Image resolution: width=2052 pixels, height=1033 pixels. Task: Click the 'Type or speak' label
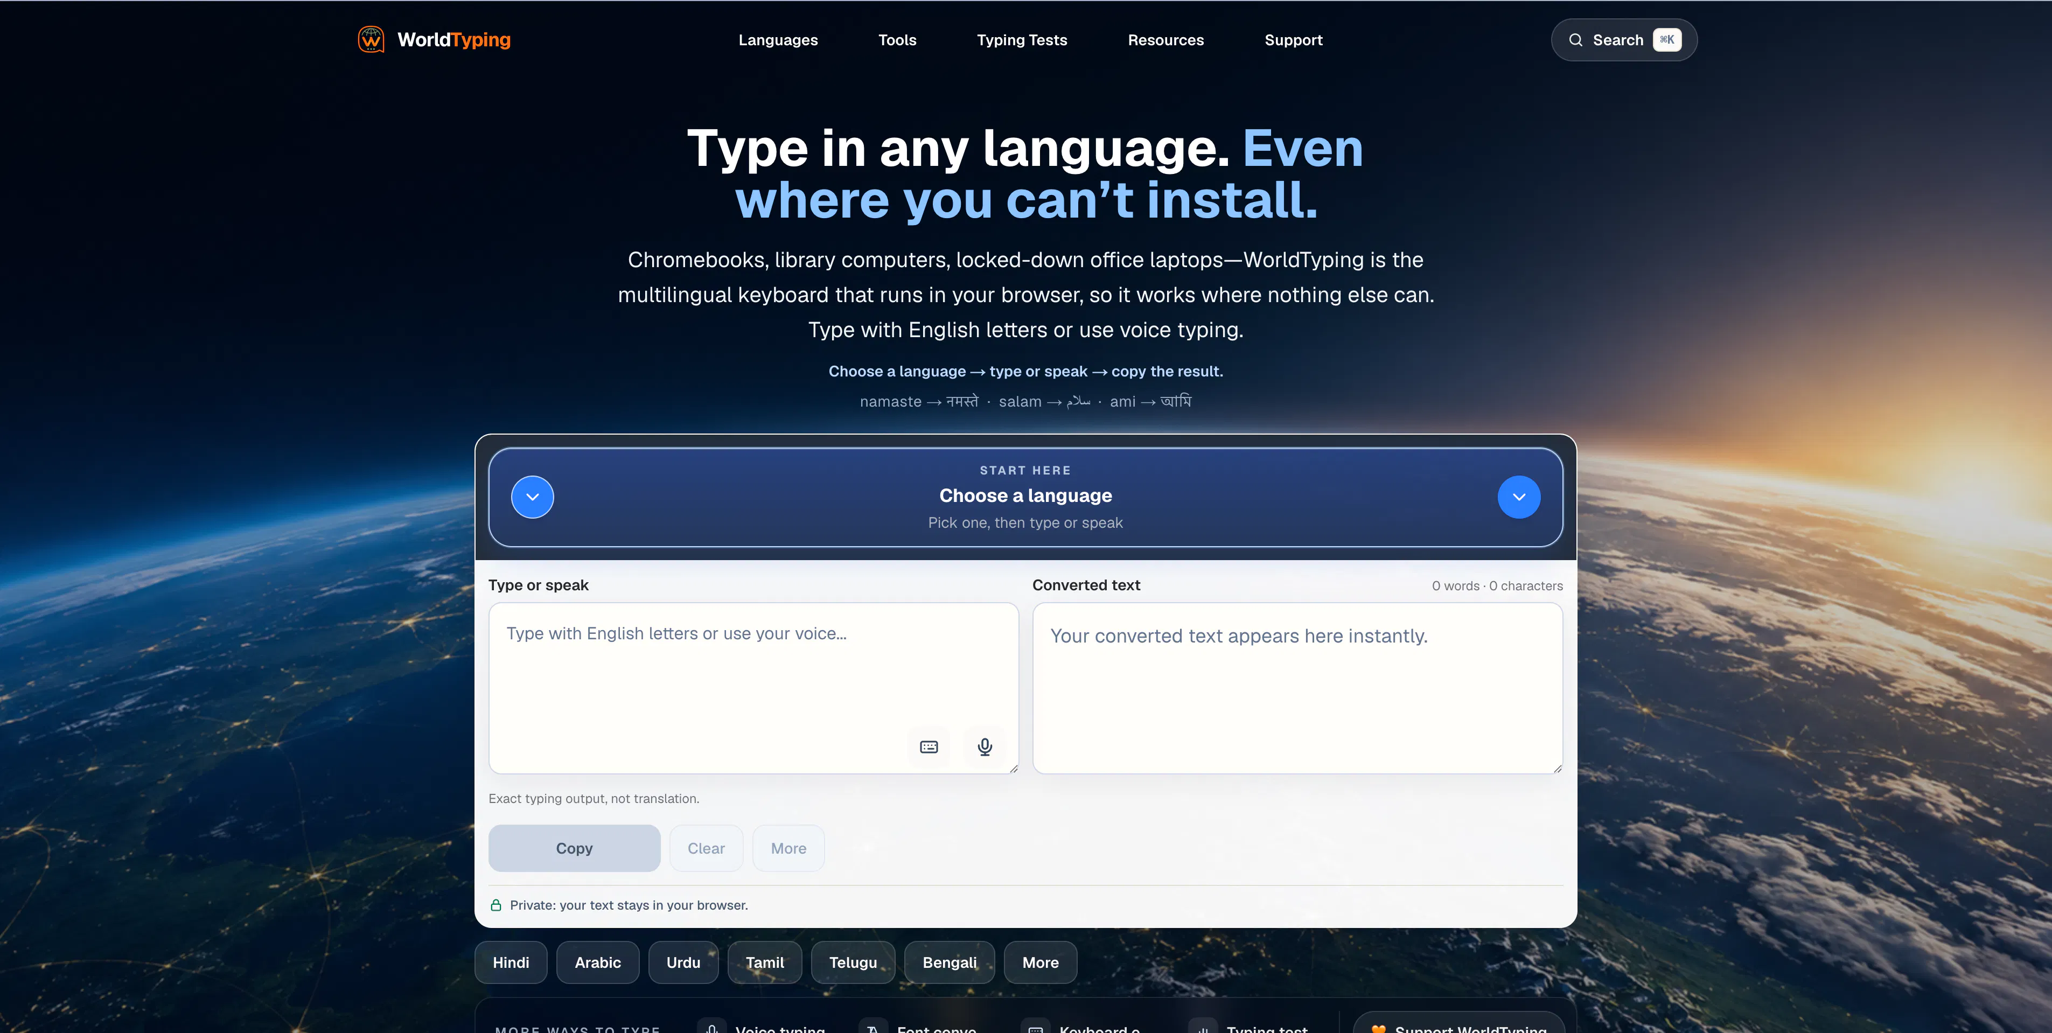pos(538,584)
